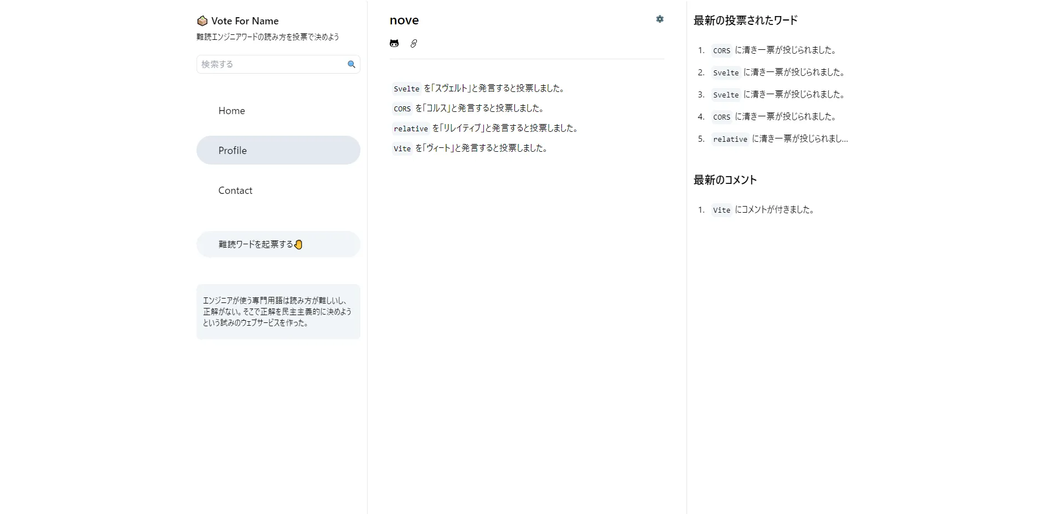1053x514 pixels.
Task: Open relative tag voted as リレイティブ
Action: [x=411, y=128]
